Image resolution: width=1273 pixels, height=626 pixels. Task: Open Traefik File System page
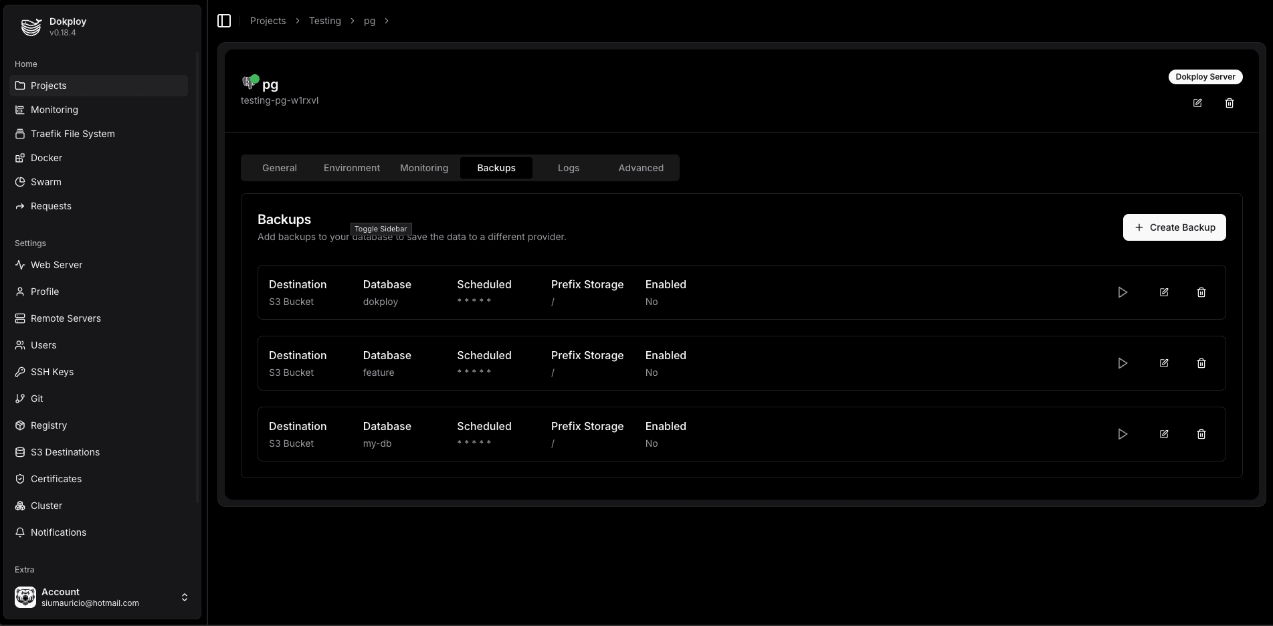coord(99,134)
